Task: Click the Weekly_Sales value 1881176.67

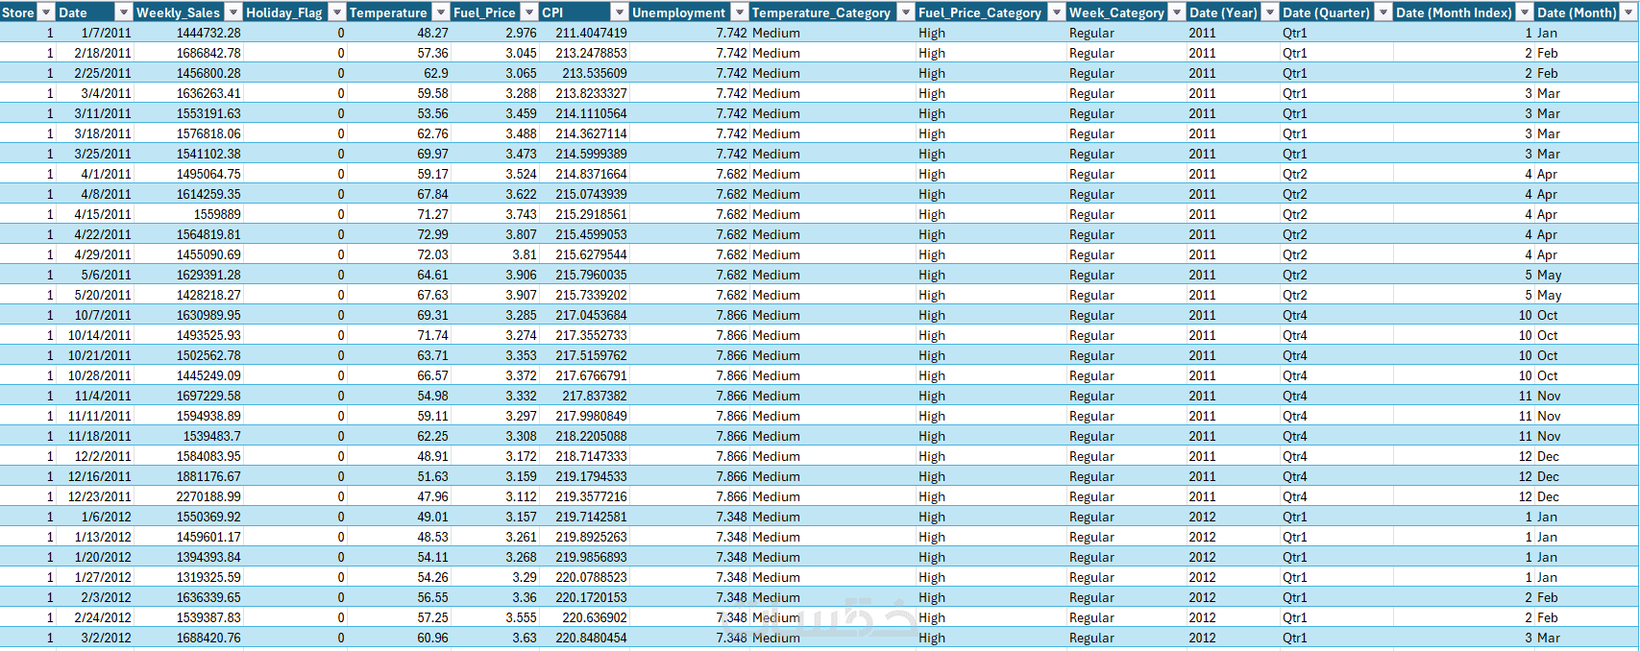Action: tap(208, 476)
